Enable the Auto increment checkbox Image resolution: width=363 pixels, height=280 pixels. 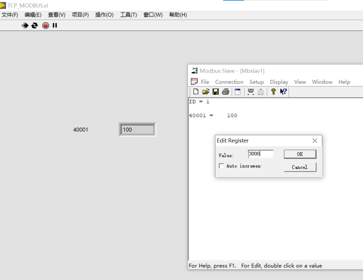click(x=221, y=166)
